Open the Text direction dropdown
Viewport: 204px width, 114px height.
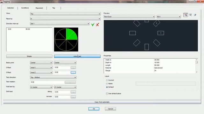pos(53,77)
